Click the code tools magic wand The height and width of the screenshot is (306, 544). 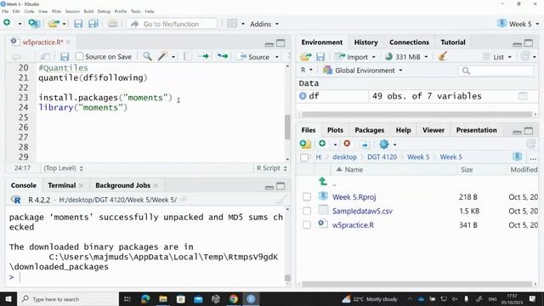[162, 56]
